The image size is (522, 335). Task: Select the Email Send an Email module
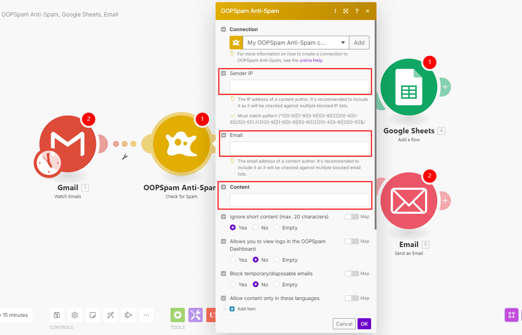(409, 201)
